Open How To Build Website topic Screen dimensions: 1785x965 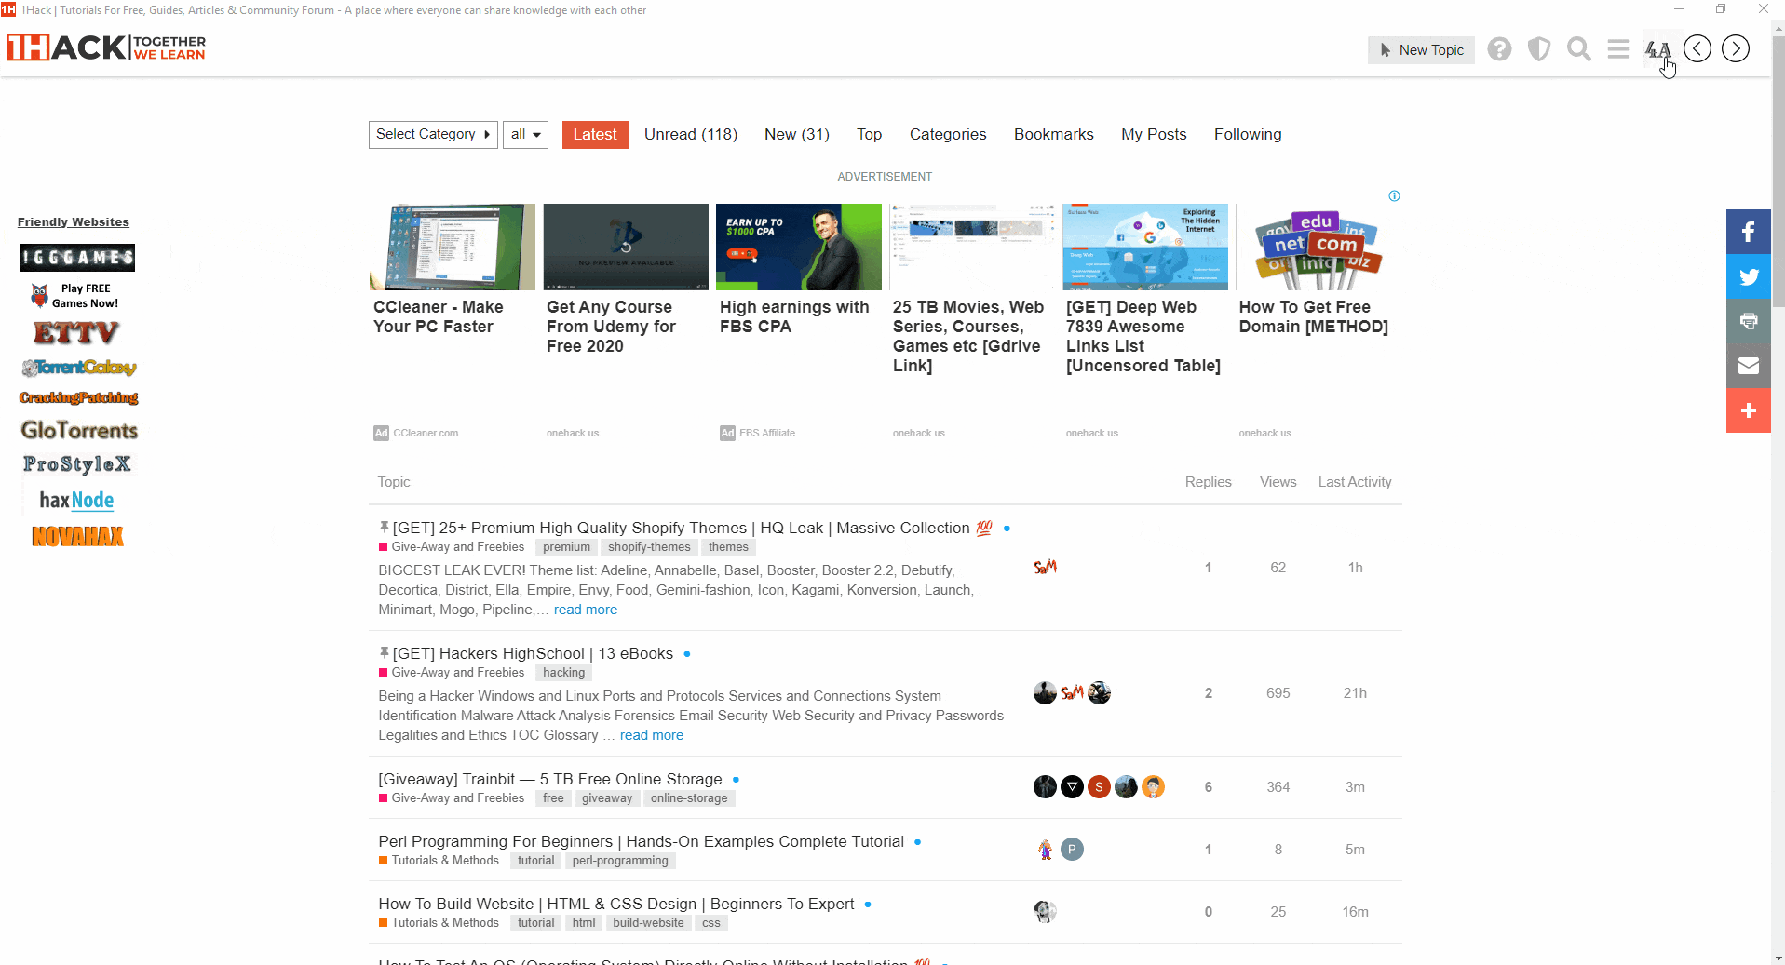[x=616, y=905]
